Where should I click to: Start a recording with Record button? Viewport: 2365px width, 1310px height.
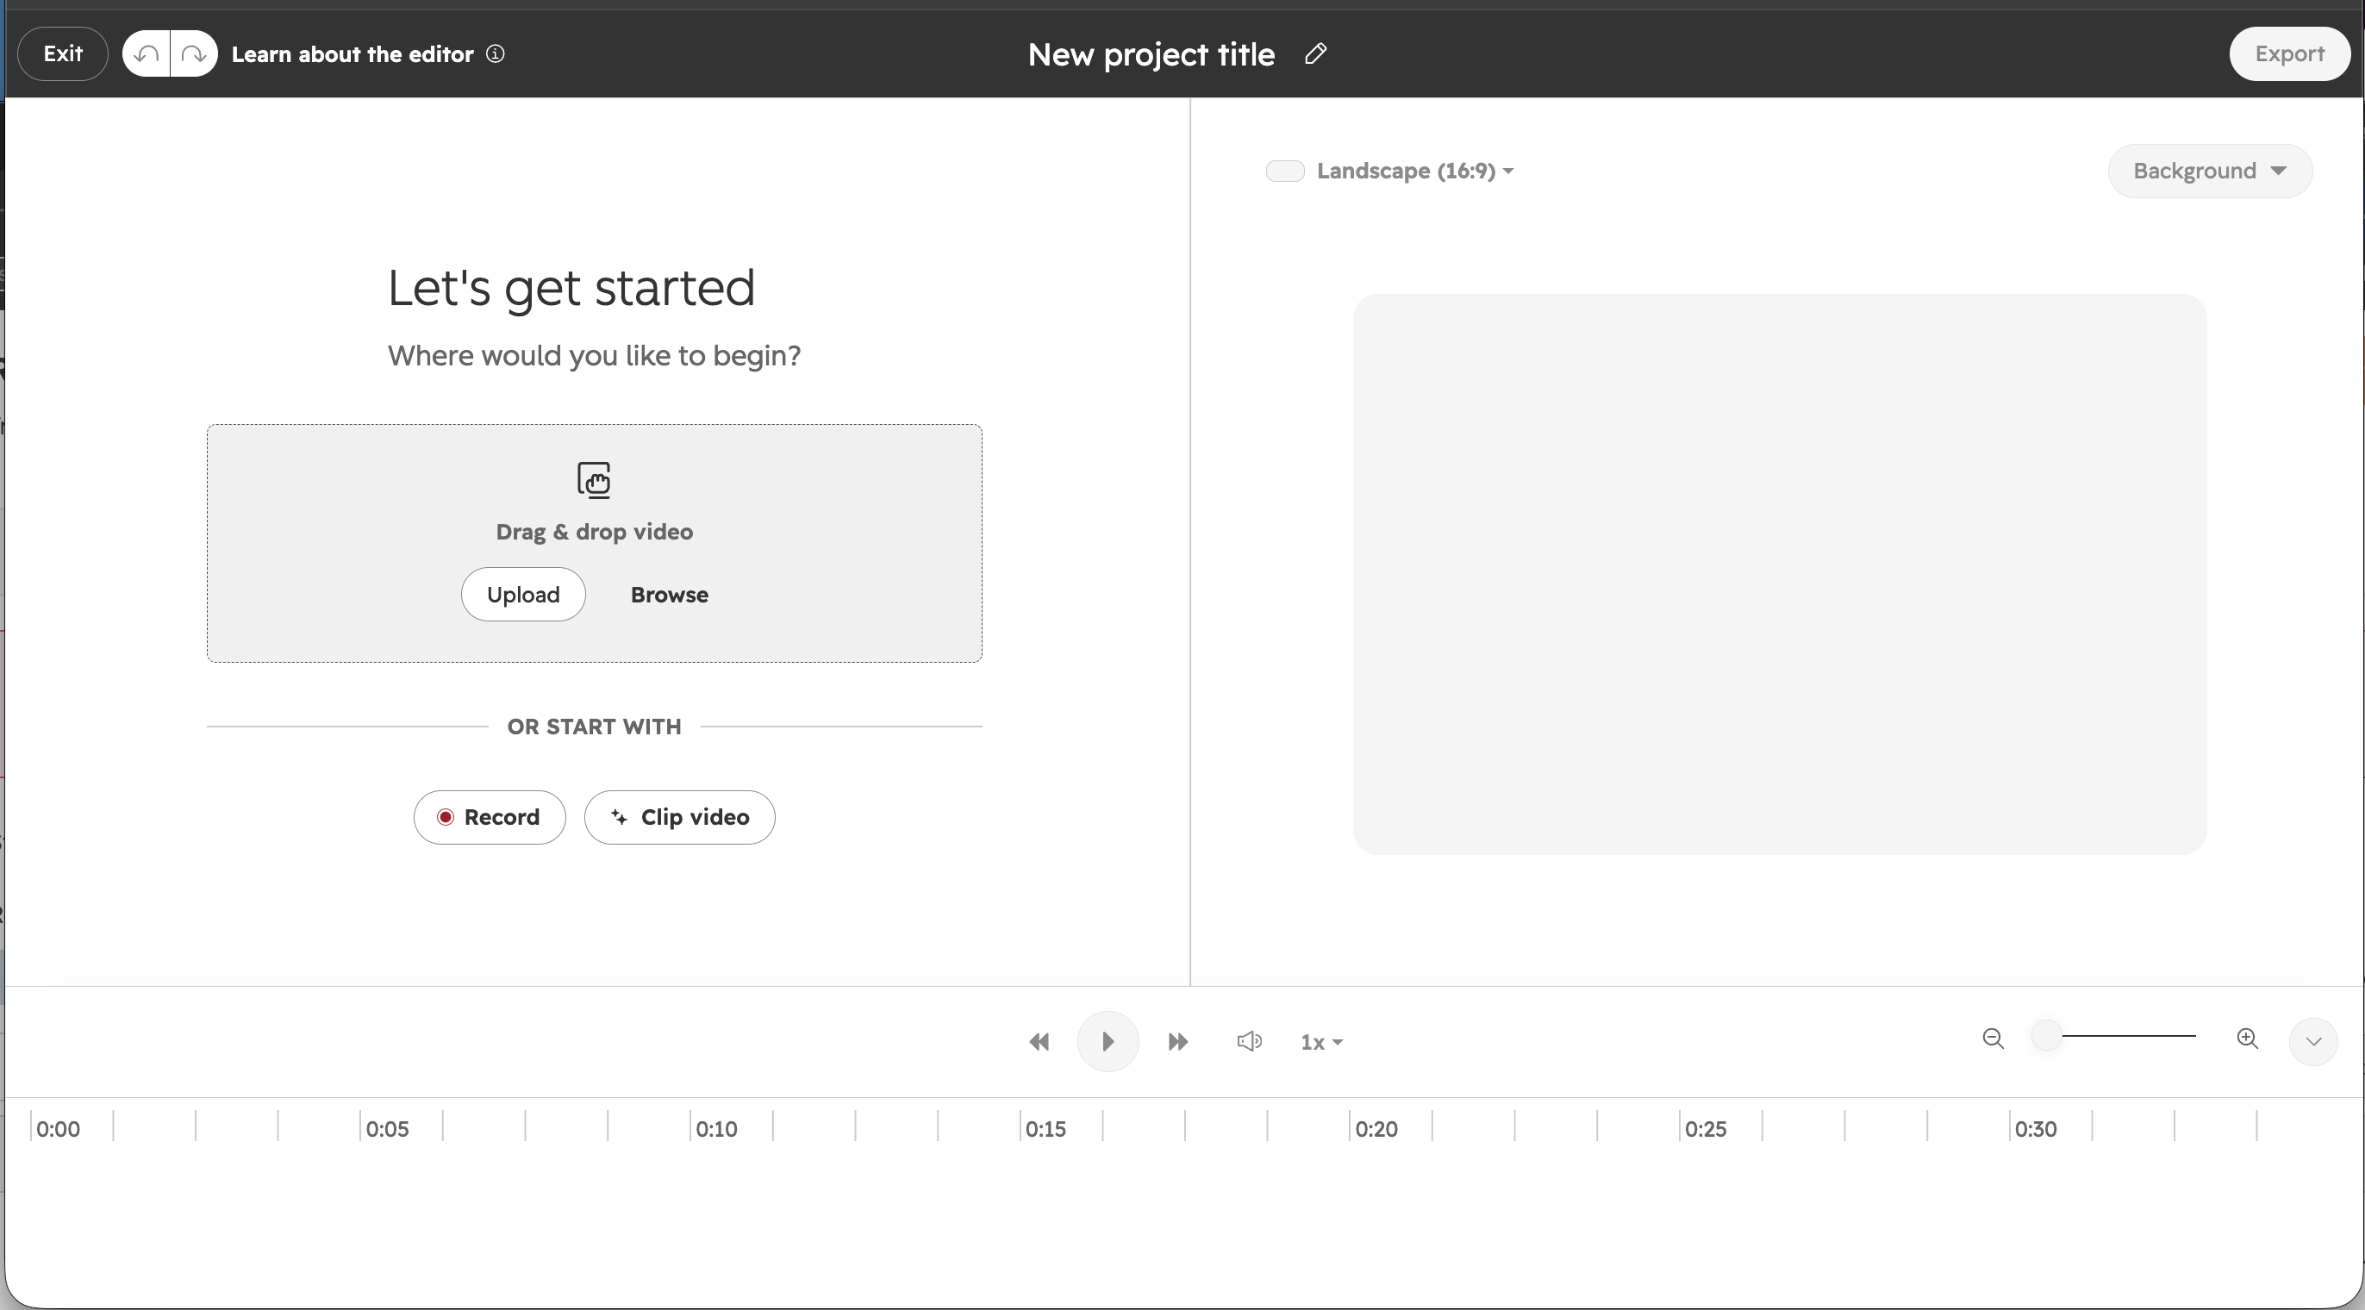pyautogui.click(x=490, y=818)
